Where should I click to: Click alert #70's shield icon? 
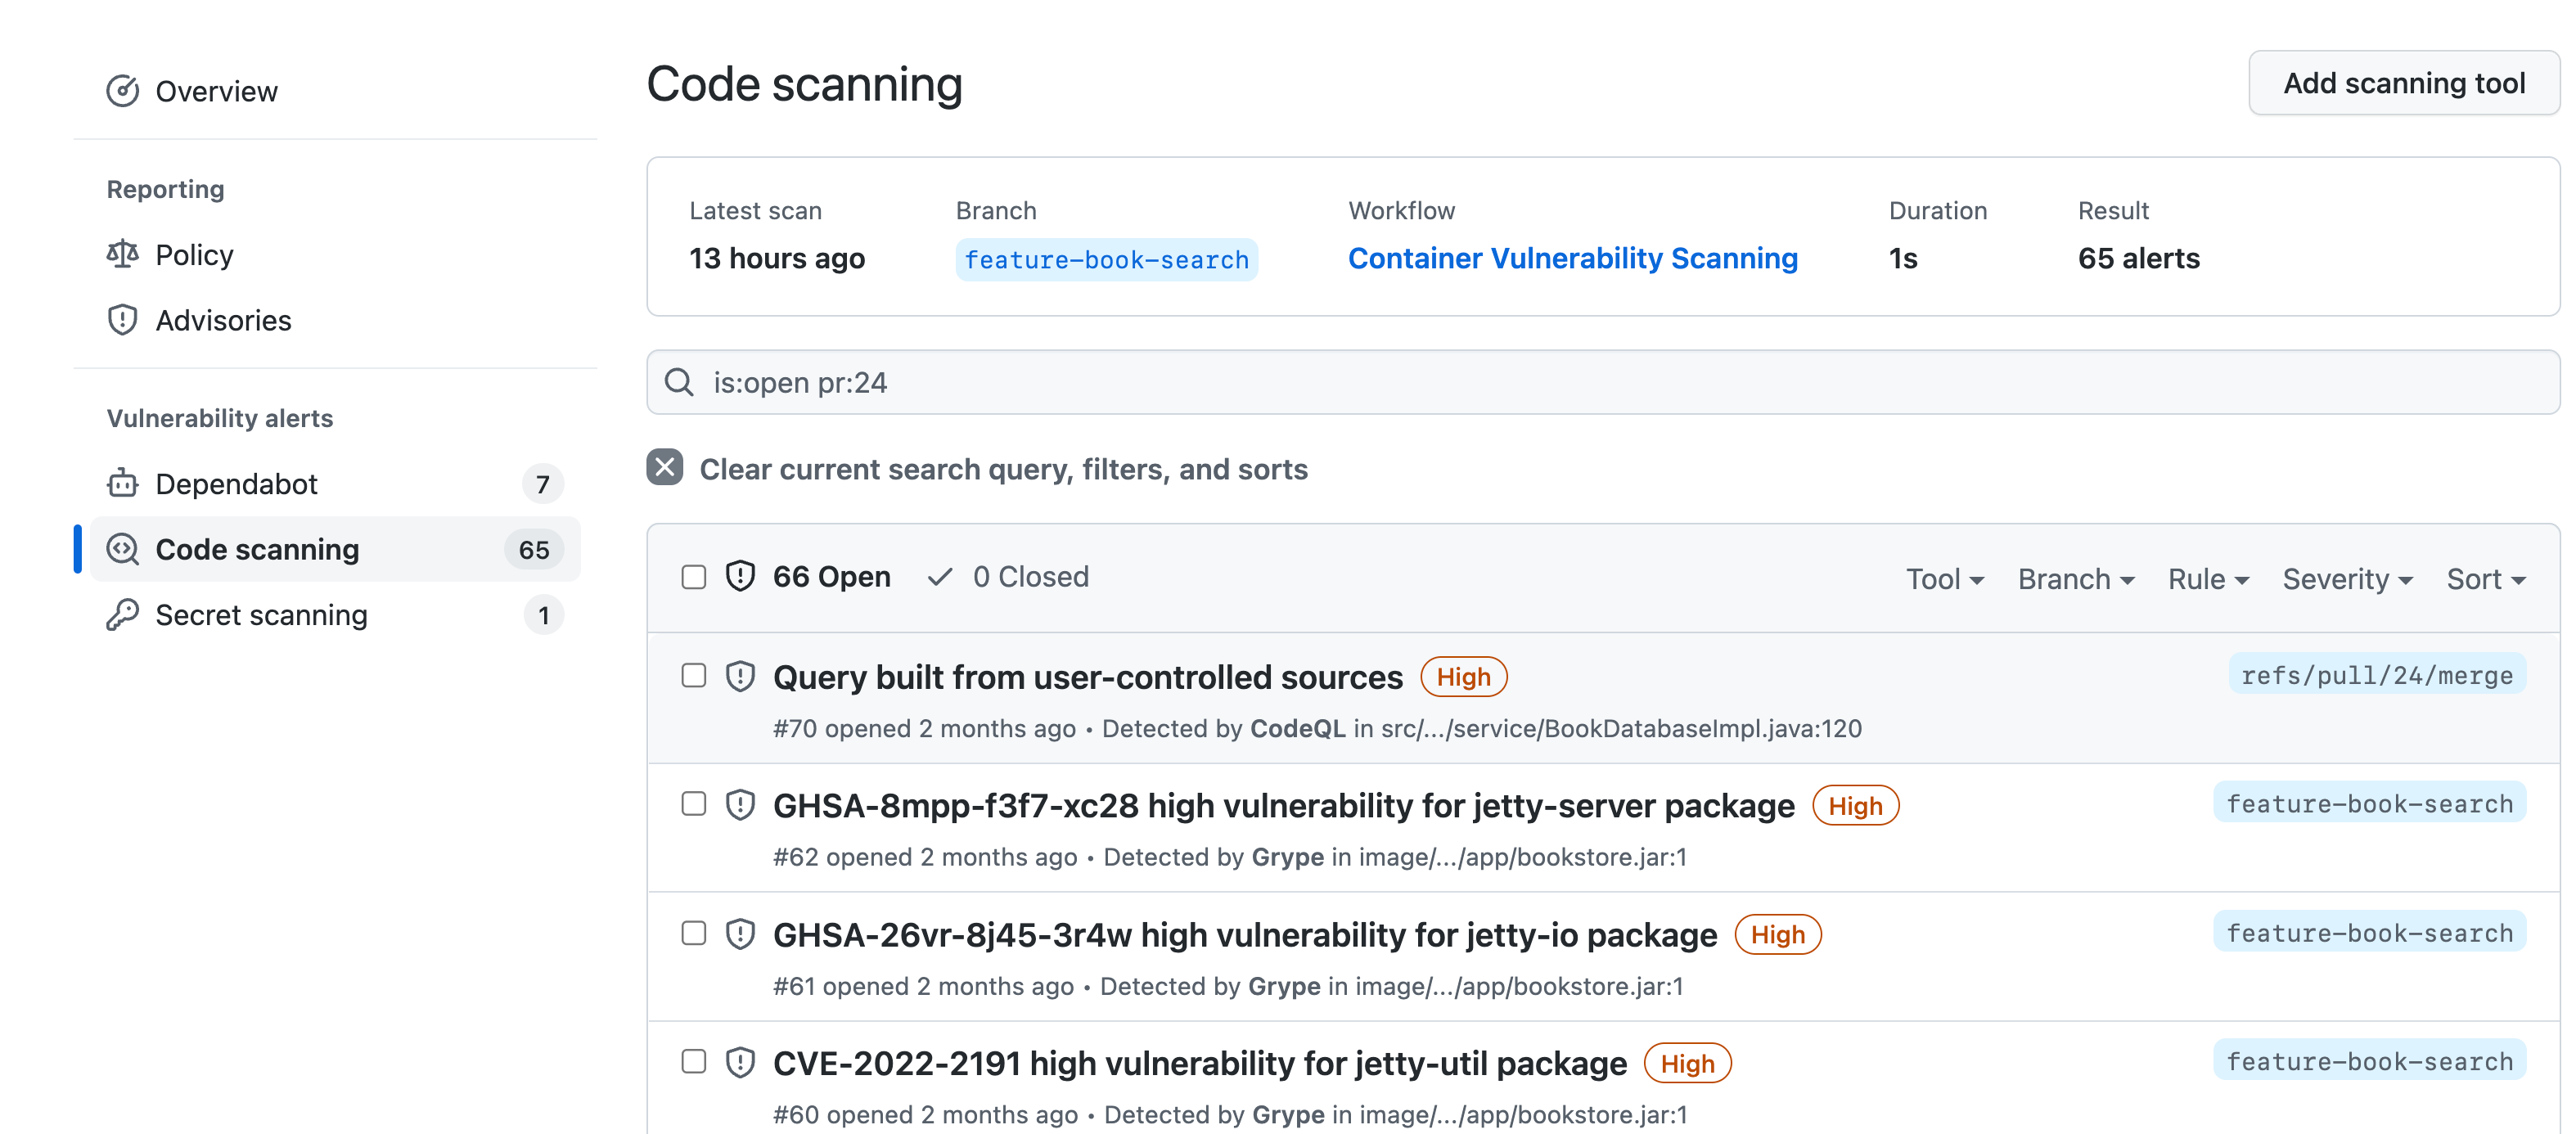pyautogui.click(x=740, y=676)
